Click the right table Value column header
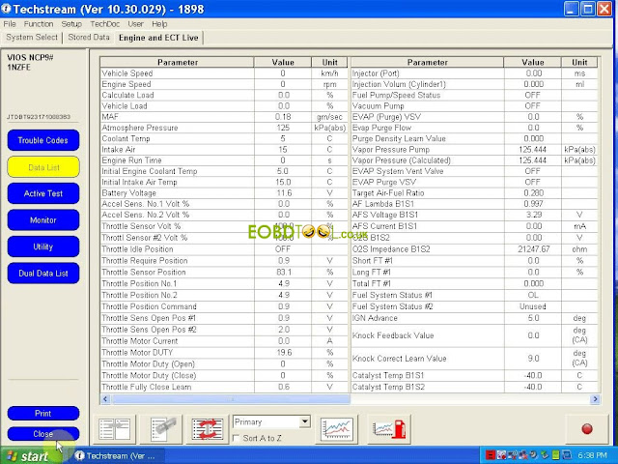 coord(533,62)
